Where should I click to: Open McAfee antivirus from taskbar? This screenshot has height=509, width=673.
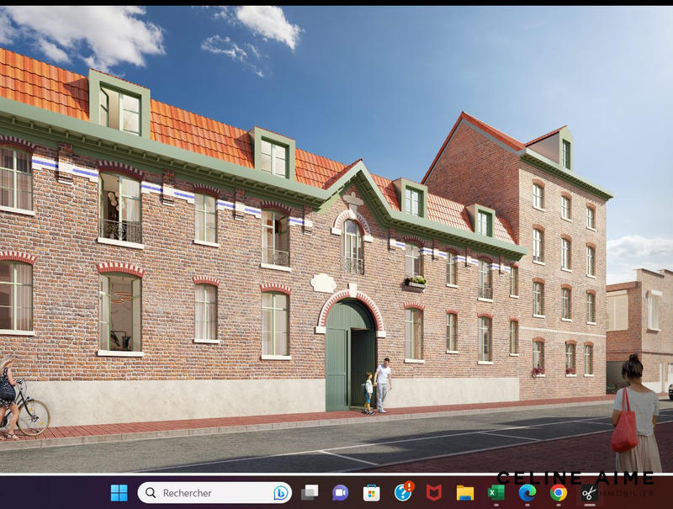[x=433, y=493]
